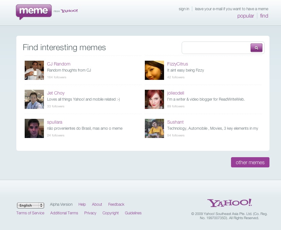281x230 pixels.
Task: Focus the meme search text field
Action: 216,48
